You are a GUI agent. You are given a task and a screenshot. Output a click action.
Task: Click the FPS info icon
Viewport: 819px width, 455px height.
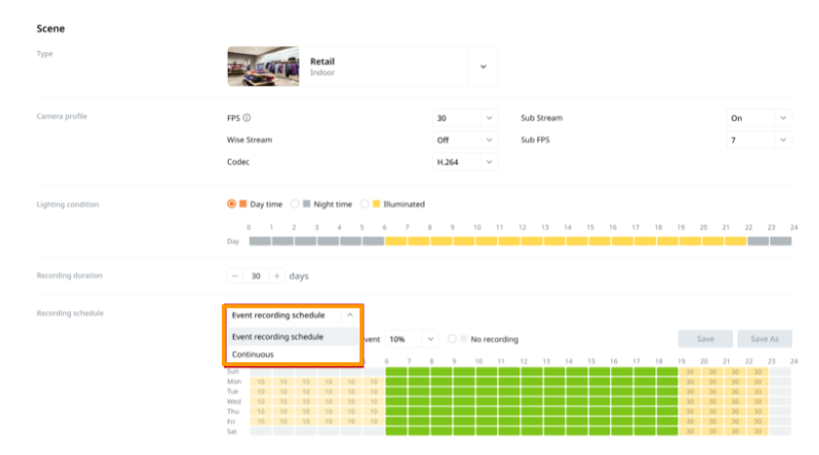(247, 118)
